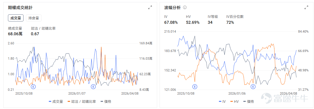Toggle the 價格 legend in volatility chart
Screen dimensions: 314x109
pyautogui.click(x=248, y=102)
